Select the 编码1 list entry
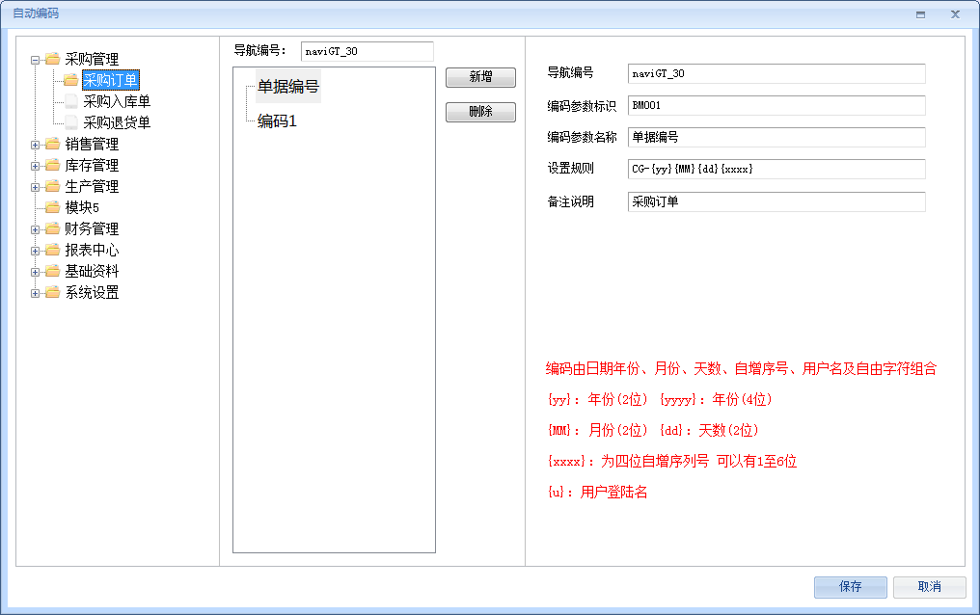 point(277,121)
